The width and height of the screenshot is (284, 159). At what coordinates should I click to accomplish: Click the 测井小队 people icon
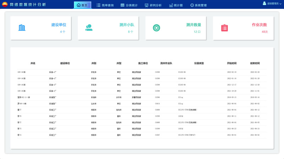89,28
